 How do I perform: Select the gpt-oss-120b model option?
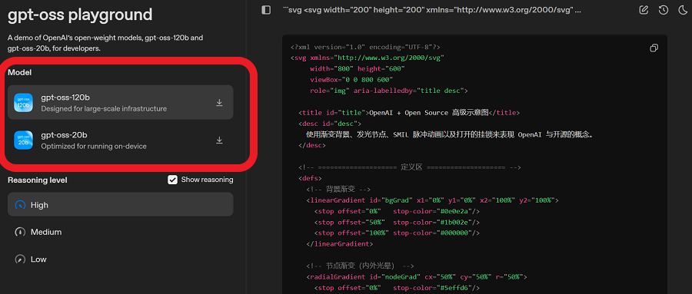(x=121, y=102)
